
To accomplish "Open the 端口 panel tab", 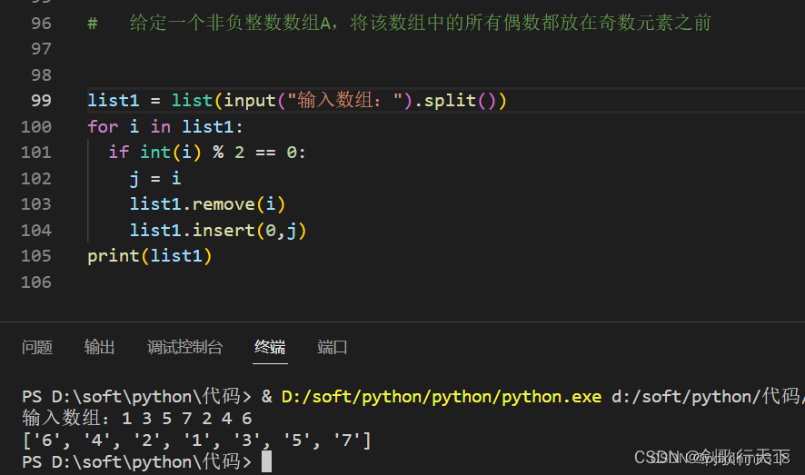I will tap(333, 347).
